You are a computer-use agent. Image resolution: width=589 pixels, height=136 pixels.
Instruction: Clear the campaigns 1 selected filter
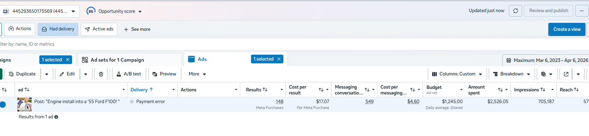click(68, 60)
